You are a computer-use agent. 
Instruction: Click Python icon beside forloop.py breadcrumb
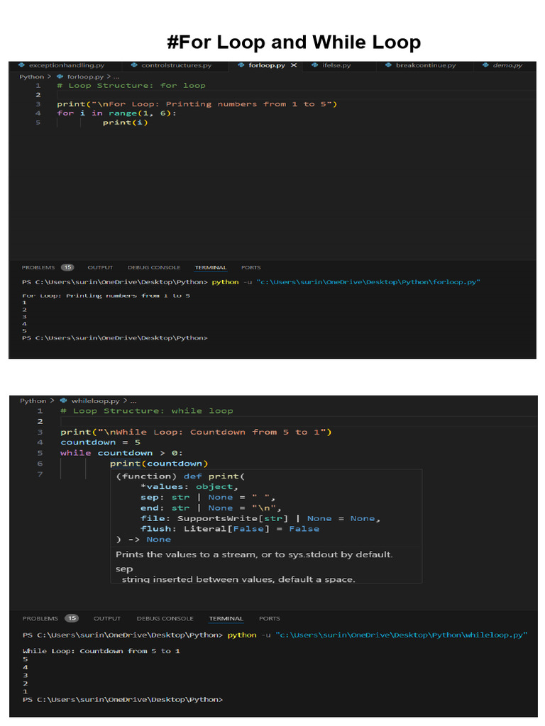coord(60,77)
